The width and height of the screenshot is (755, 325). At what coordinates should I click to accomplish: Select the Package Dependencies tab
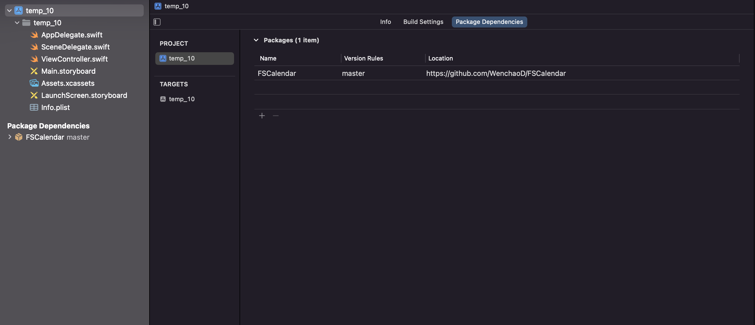click(x=489, y=22)
